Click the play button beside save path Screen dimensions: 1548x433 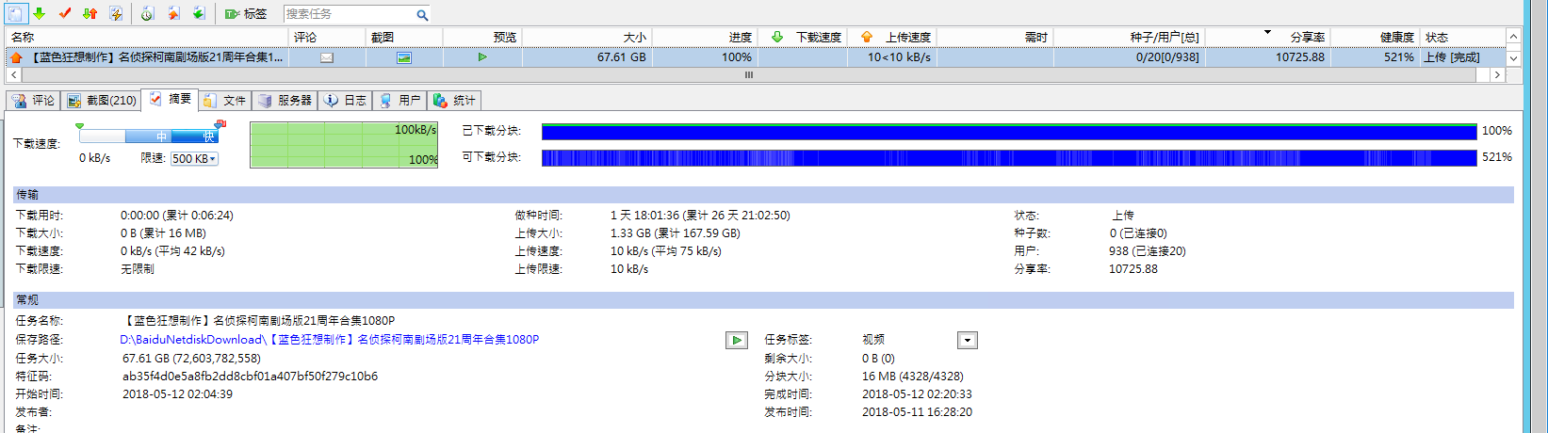click(737, 340)
